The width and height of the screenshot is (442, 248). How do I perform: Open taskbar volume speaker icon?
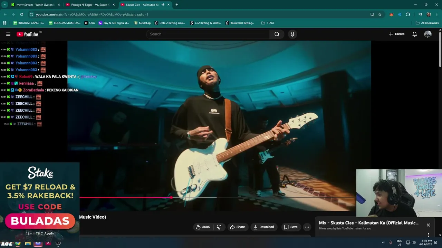414,242
